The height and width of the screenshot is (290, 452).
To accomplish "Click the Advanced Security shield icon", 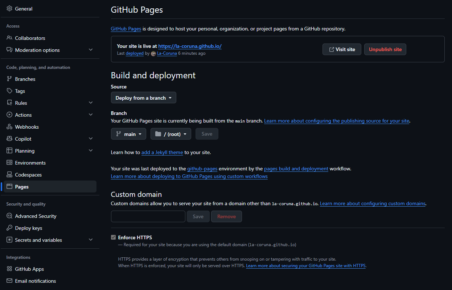I will pyautogui.click(x=9, y=216).
